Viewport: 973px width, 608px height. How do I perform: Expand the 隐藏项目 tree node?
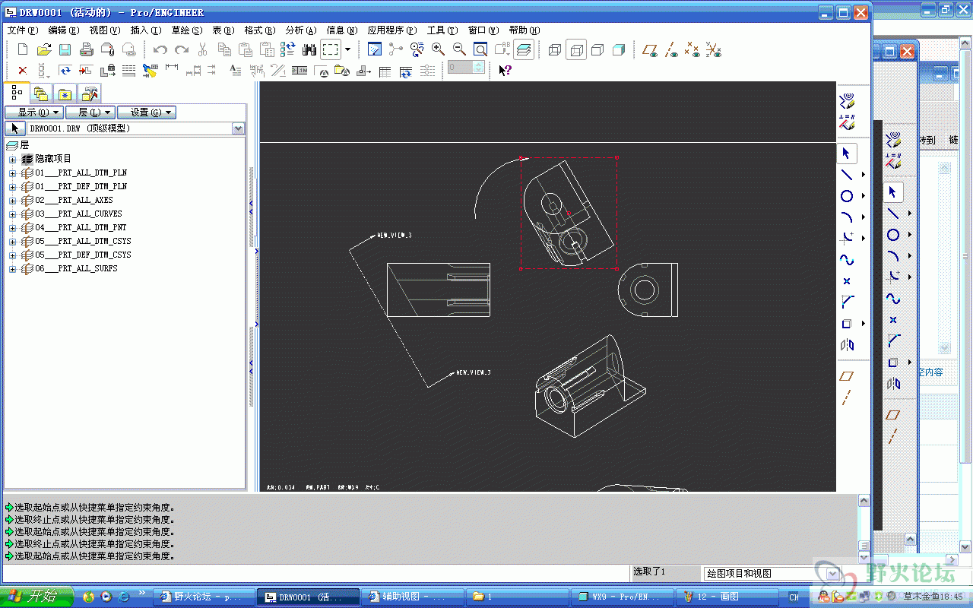12,160
